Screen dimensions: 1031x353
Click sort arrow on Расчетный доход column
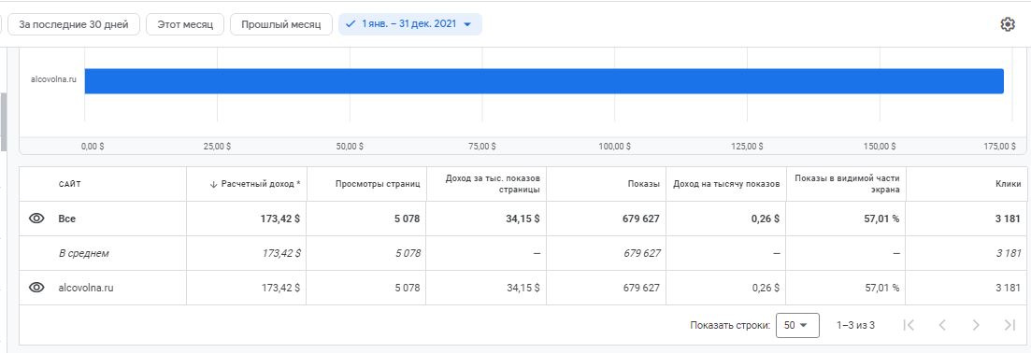213,185
